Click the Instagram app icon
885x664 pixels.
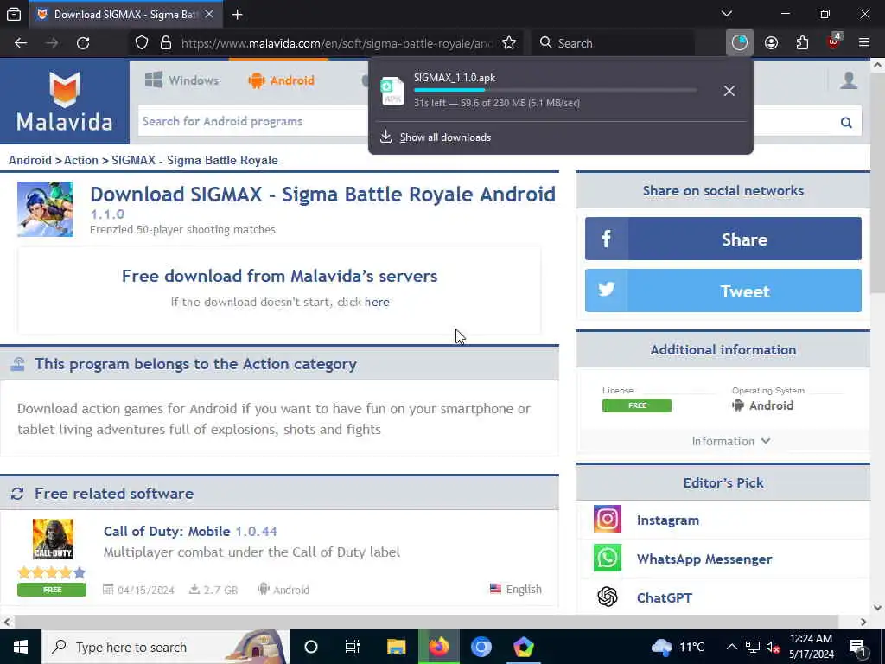click(608, 519)
